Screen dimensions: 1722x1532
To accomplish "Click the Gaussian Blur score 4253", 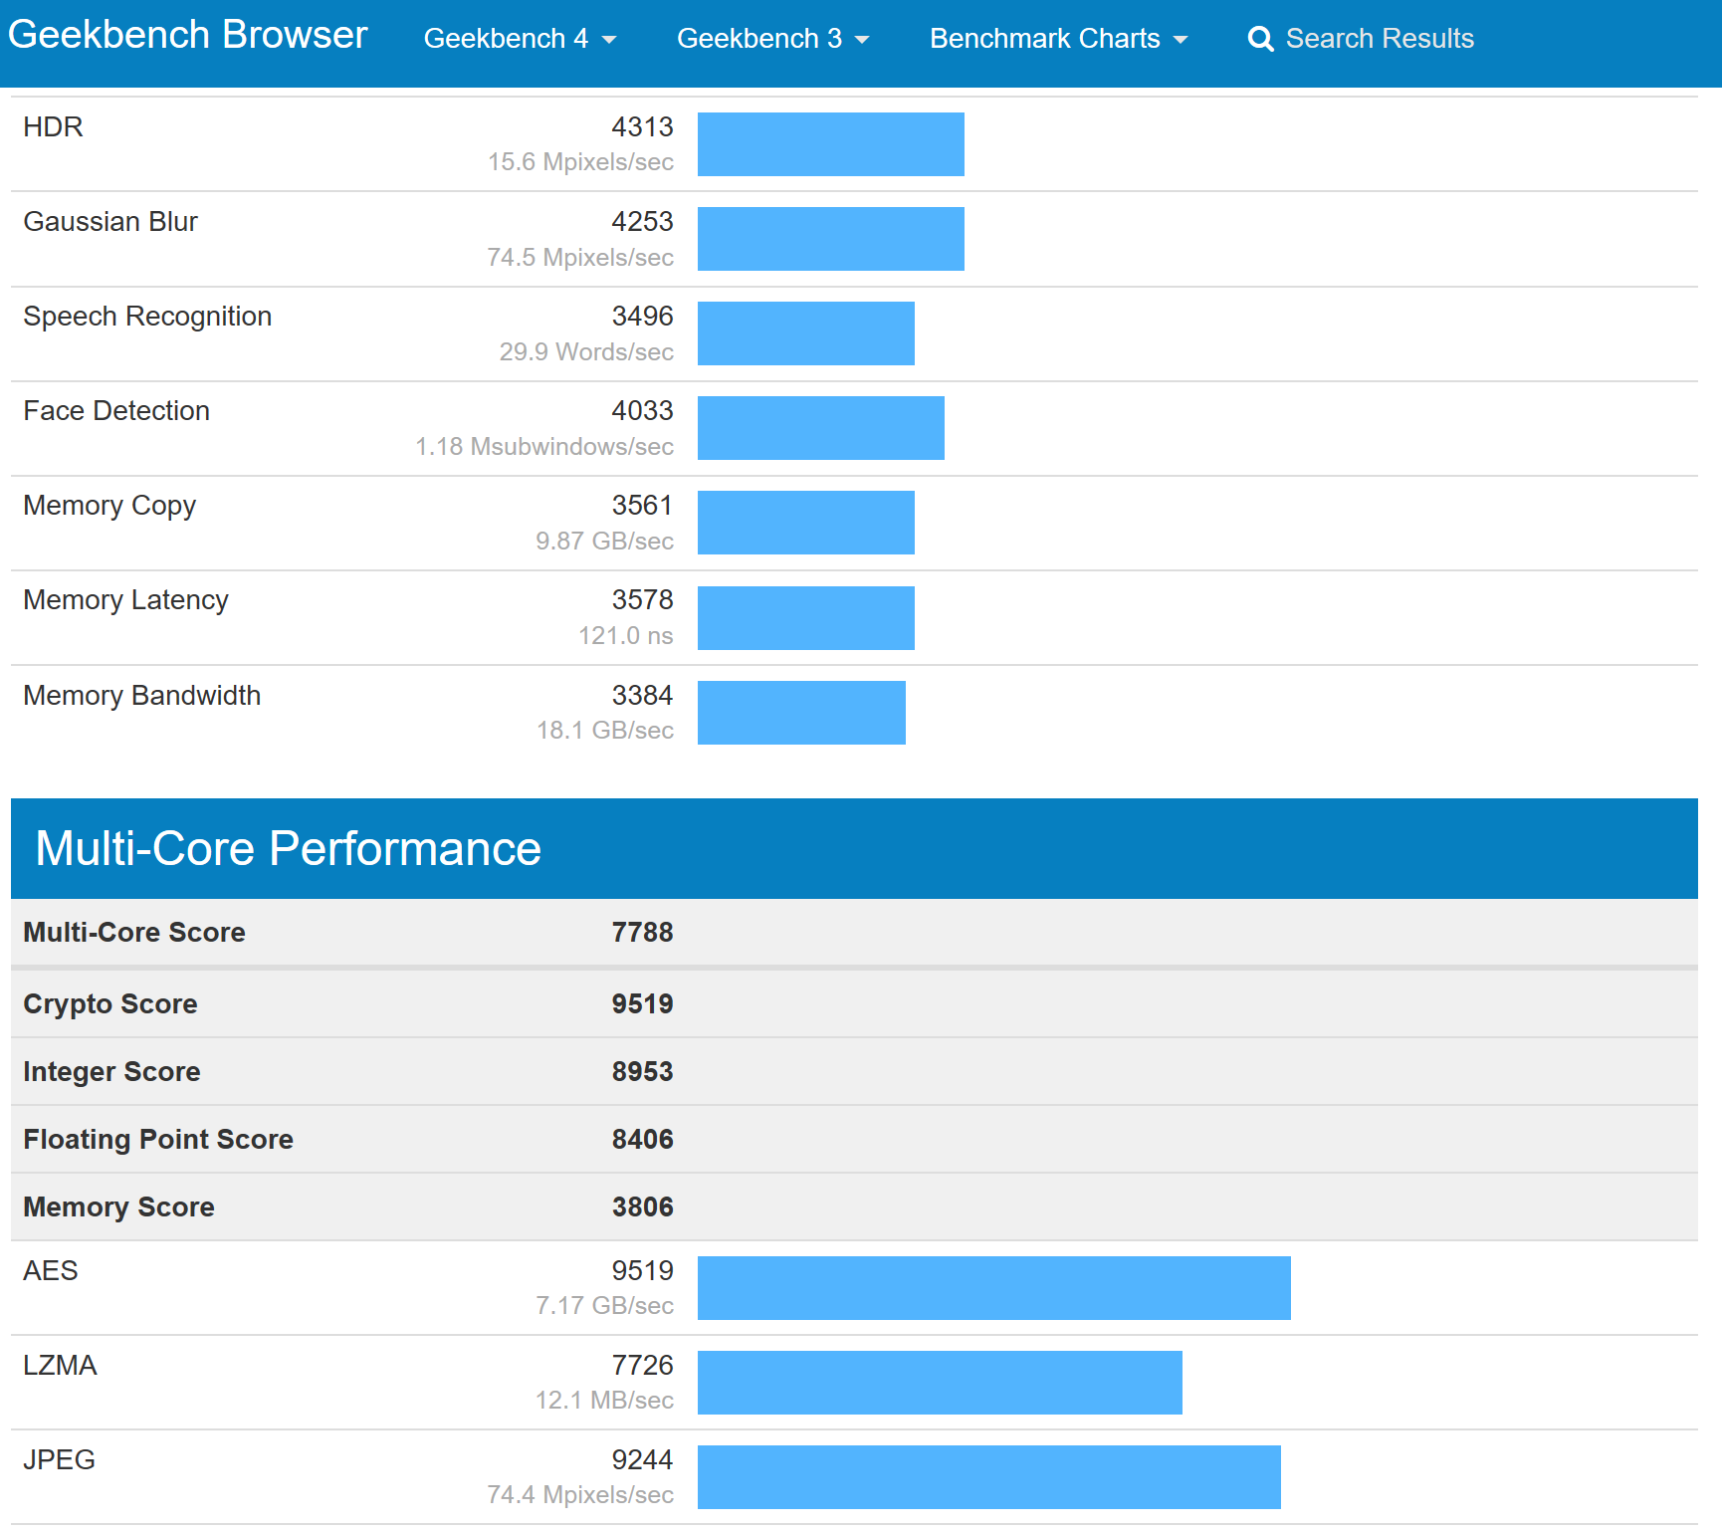I will pyautogui.click(x=642, y=222).
